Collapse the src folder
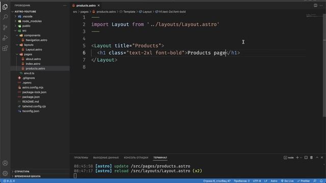This screenshot has height=183, width=326. [x=24, y=30]
